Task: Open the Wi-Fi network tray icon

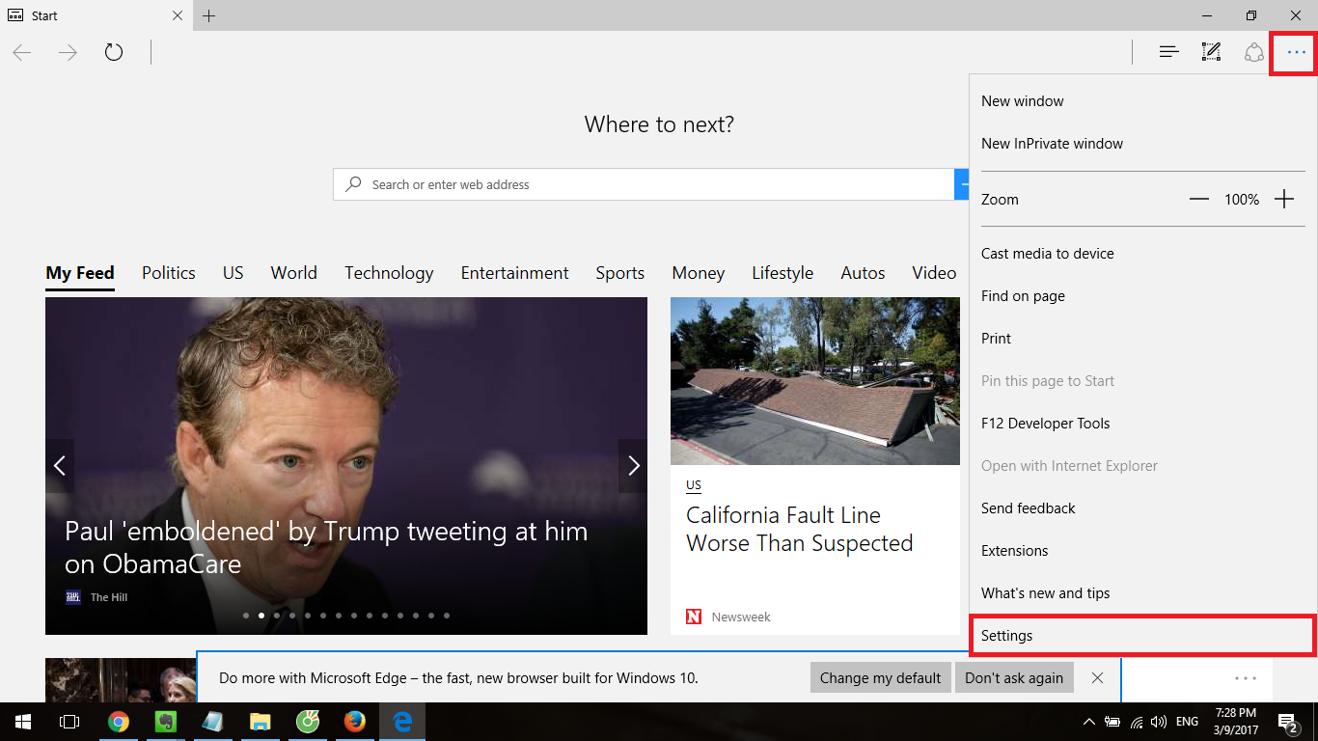Action: [x=1137, y=722]
